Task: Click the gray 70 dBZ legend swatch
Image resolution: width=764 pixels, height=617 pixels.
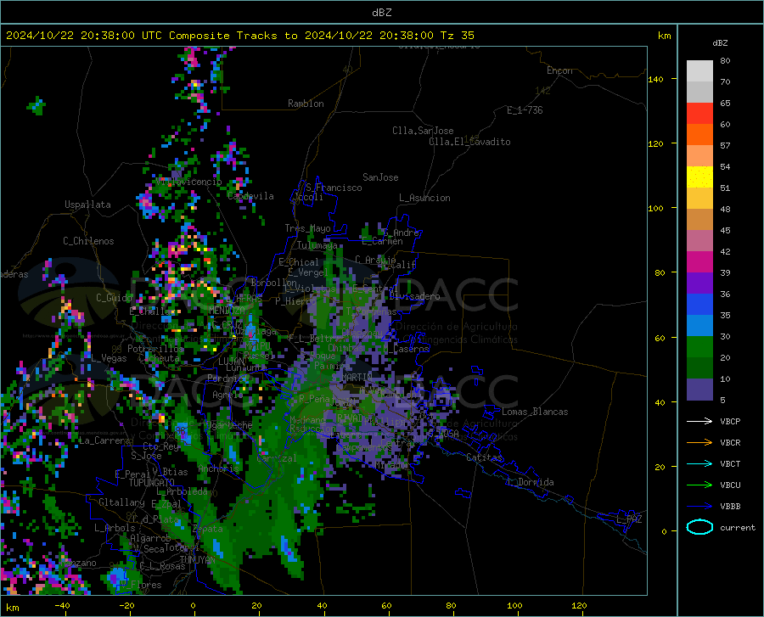Action: pos(699,92)
